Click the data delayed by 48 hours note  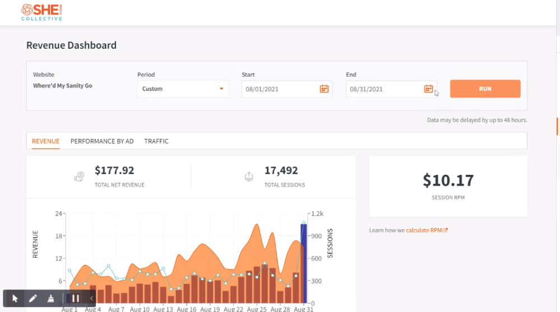477,120
